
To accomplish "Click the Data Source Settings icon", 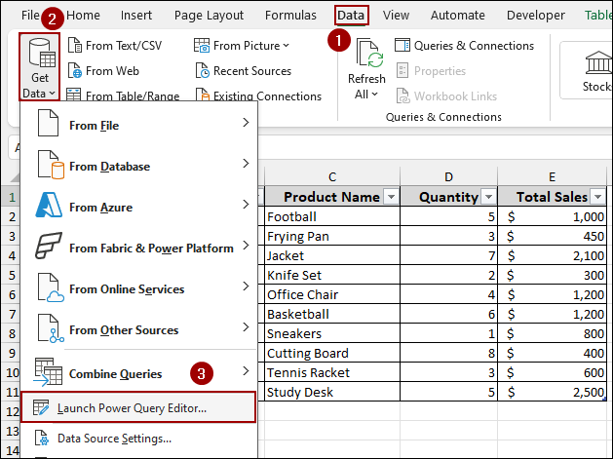I will pos(42,438).
